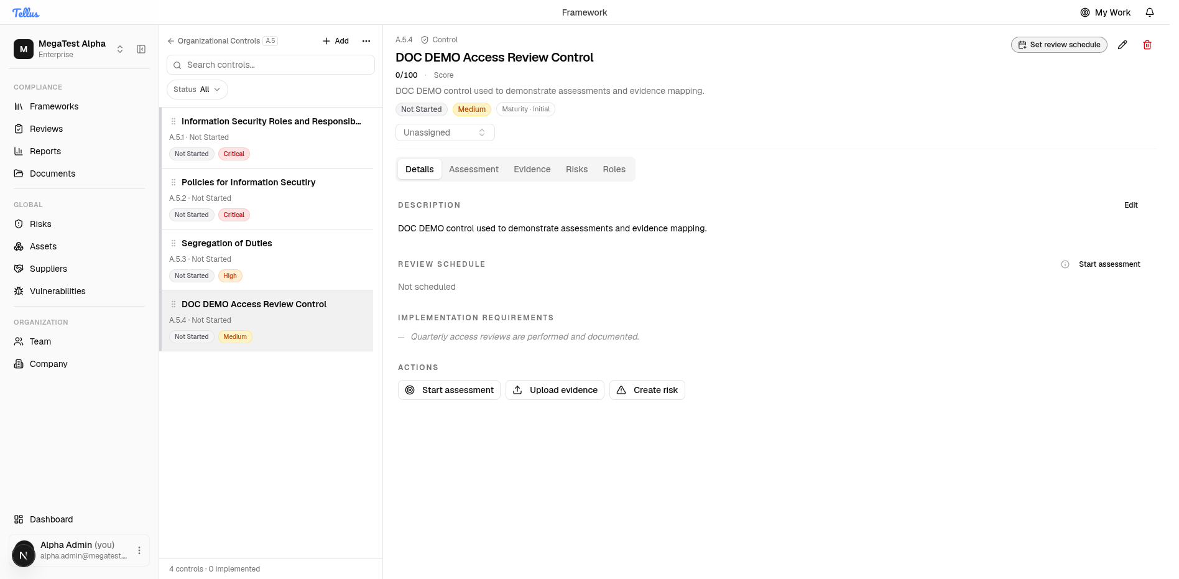Switch to the Details tab

pos(420,169)
